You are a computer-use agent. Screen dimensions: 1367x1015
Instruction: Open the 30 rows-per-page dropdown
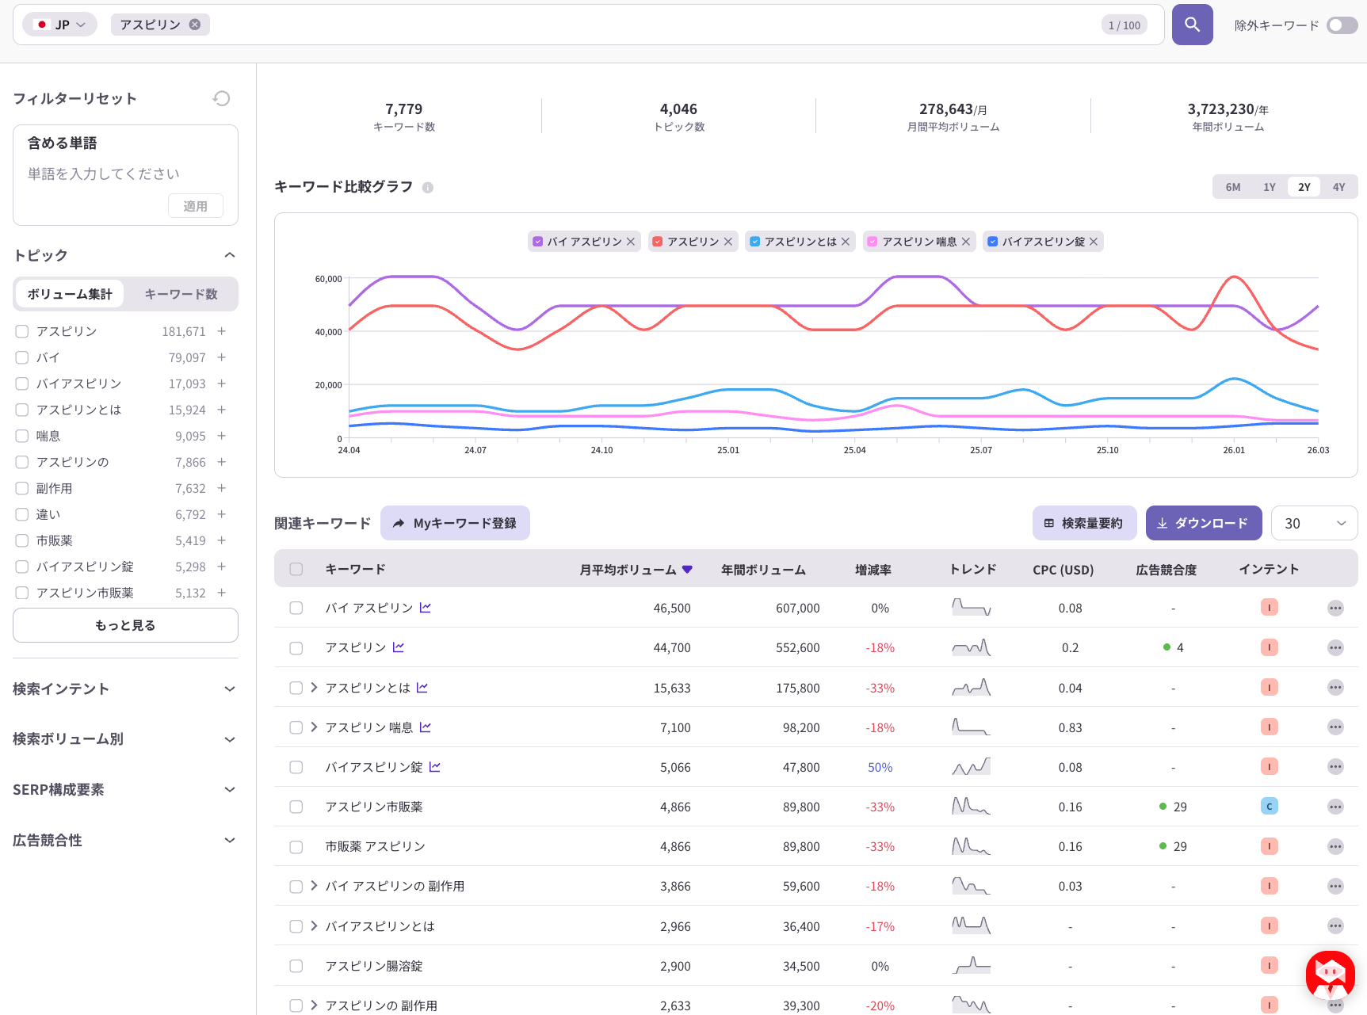pyautogui.click(x=1314, y=524)
